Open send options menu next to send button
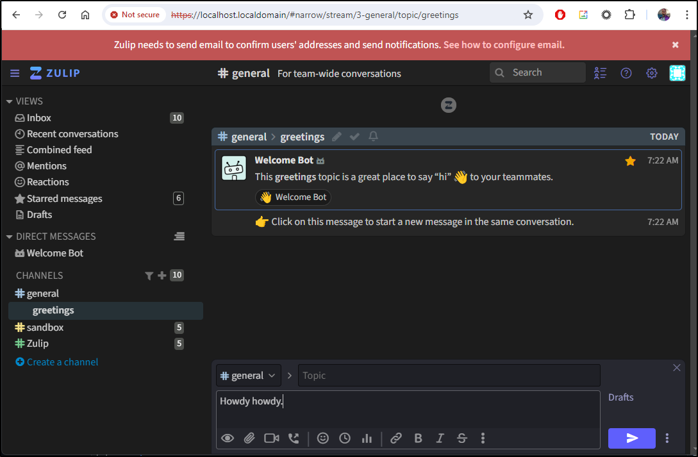The width and height of the screenshot is (698, 457). point(667,438)
